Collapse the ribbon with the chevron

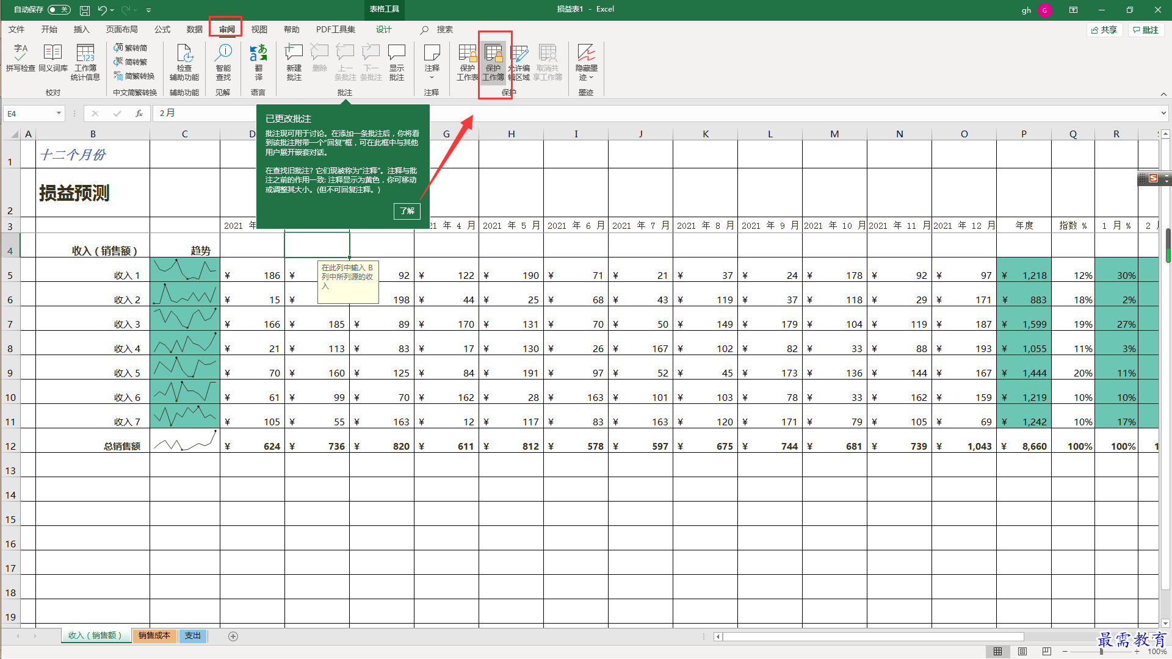point(1163,94)
